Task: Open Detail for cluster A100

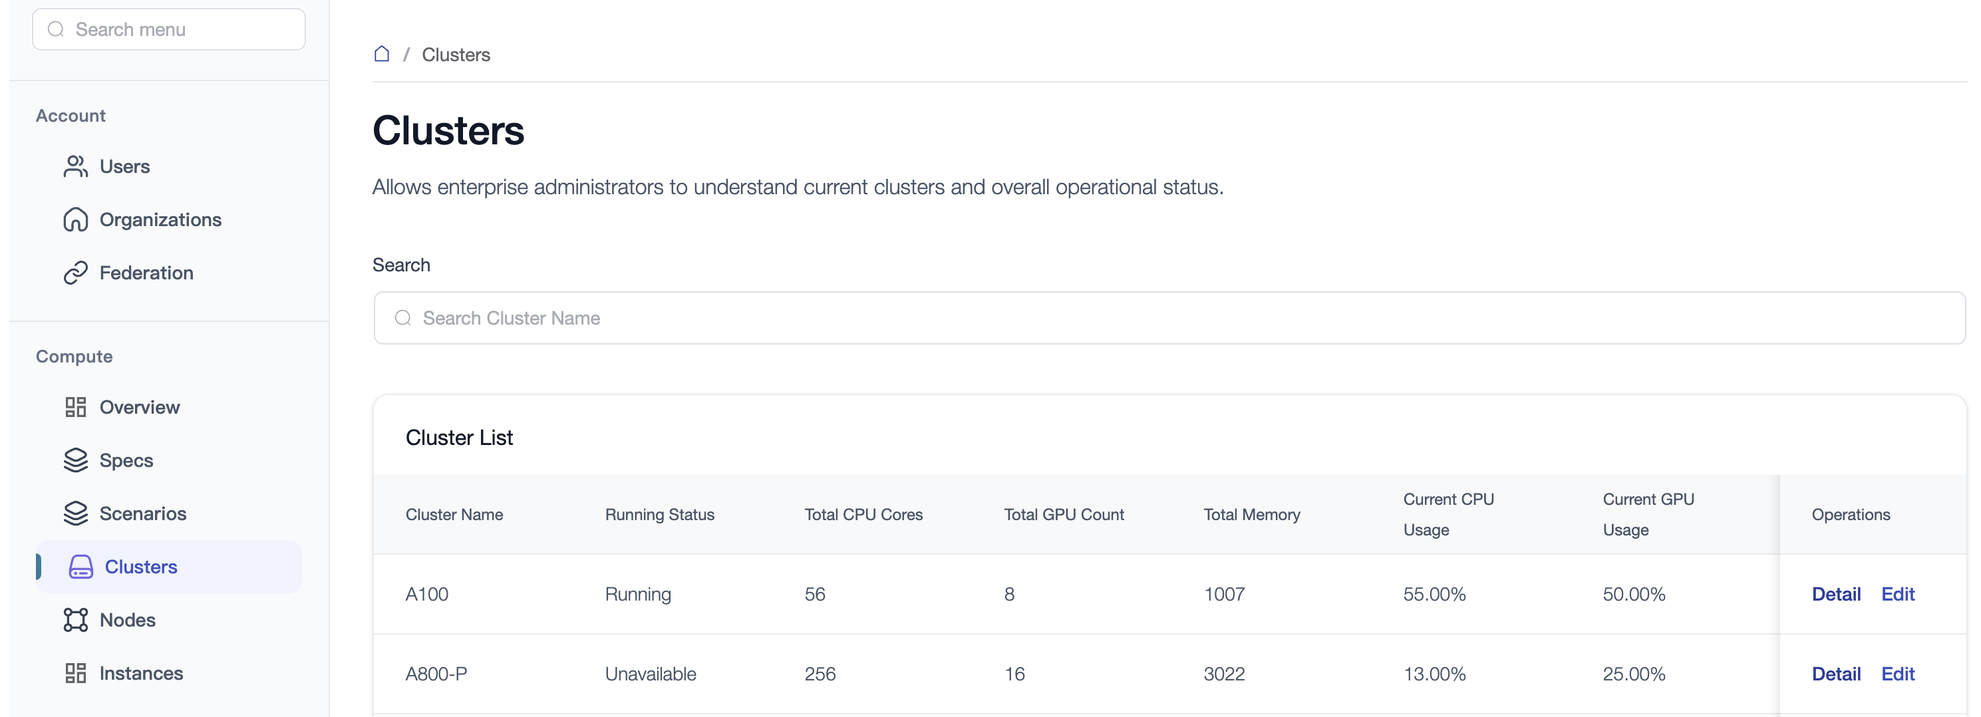Action: pyautogui.click(x=1836, y=594)
